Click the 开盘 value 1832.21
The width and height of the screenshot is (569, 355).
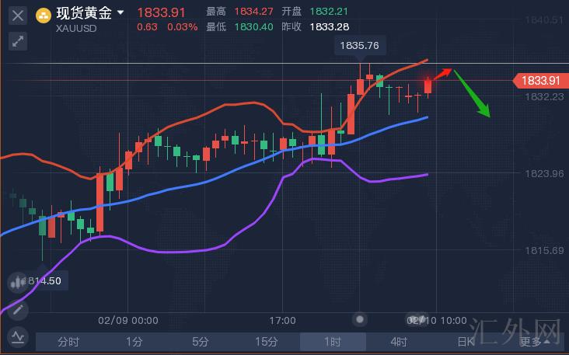click(329, 12)
